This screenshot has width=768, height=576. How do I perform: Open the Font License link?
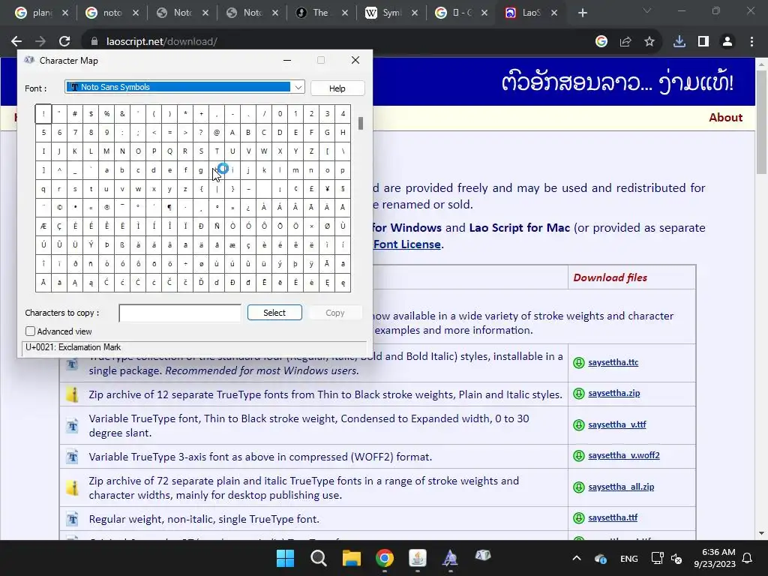tap(407, 244)
